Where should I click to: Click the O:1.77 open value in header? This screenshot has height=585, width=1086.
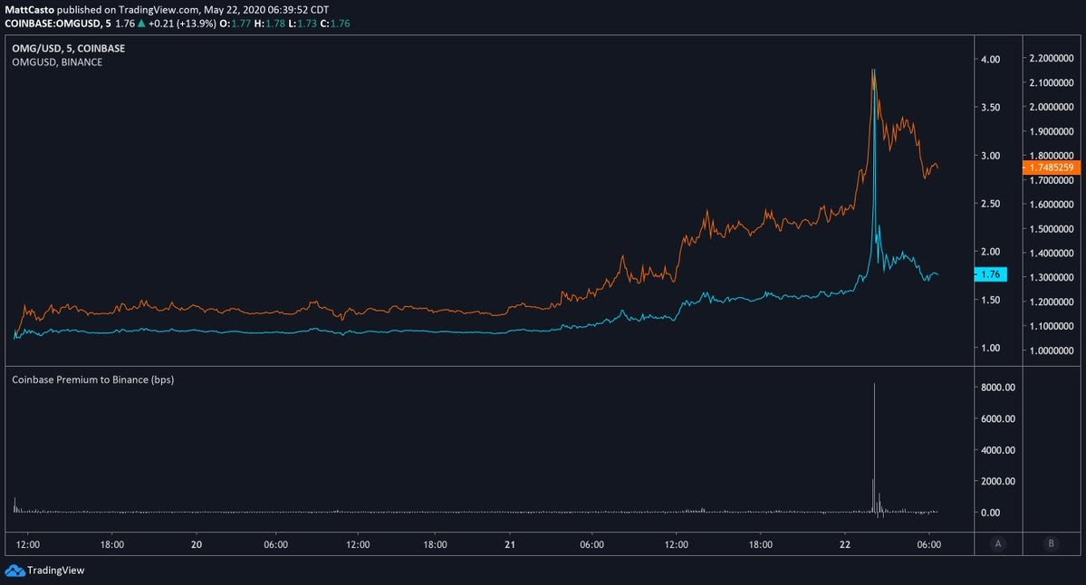235,24
